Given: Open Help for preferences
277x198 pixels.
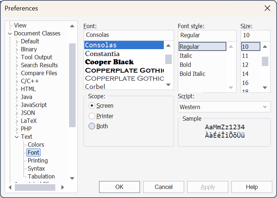Looking at the screenshot, I should [251, 187].
